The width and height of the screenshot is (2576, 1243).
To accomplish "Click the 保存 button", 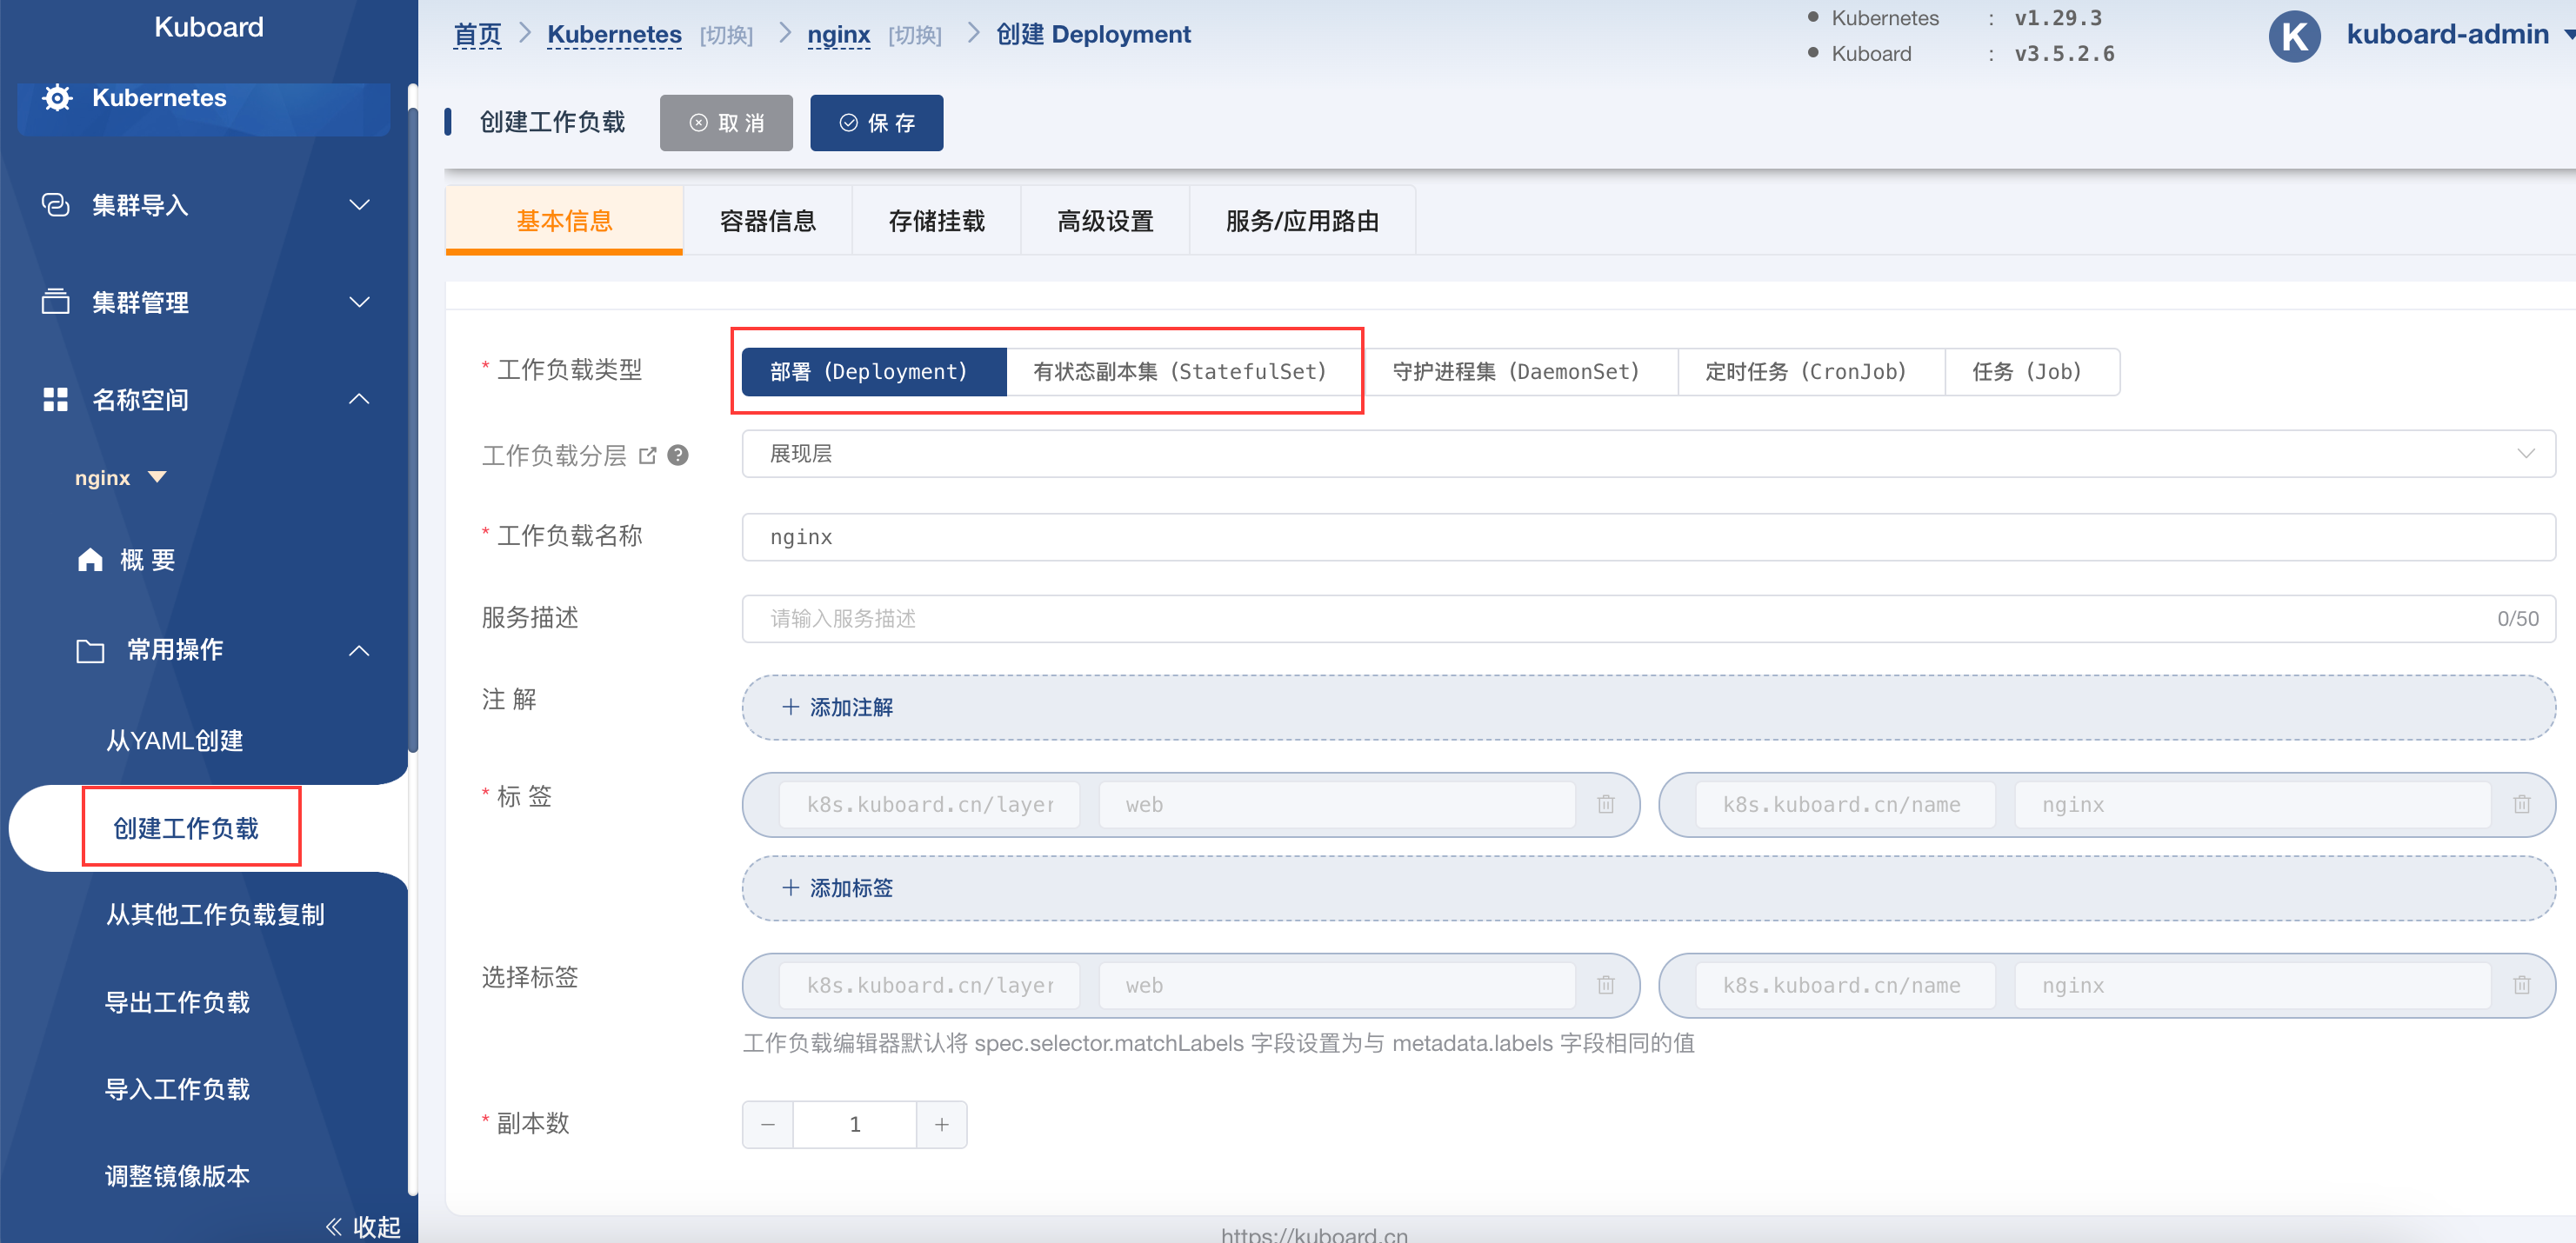I will (876, 123).
